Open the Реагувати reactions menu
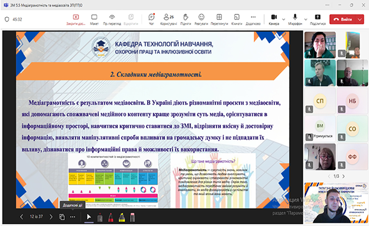Screen dimensions: 369x226 (201, 19)
